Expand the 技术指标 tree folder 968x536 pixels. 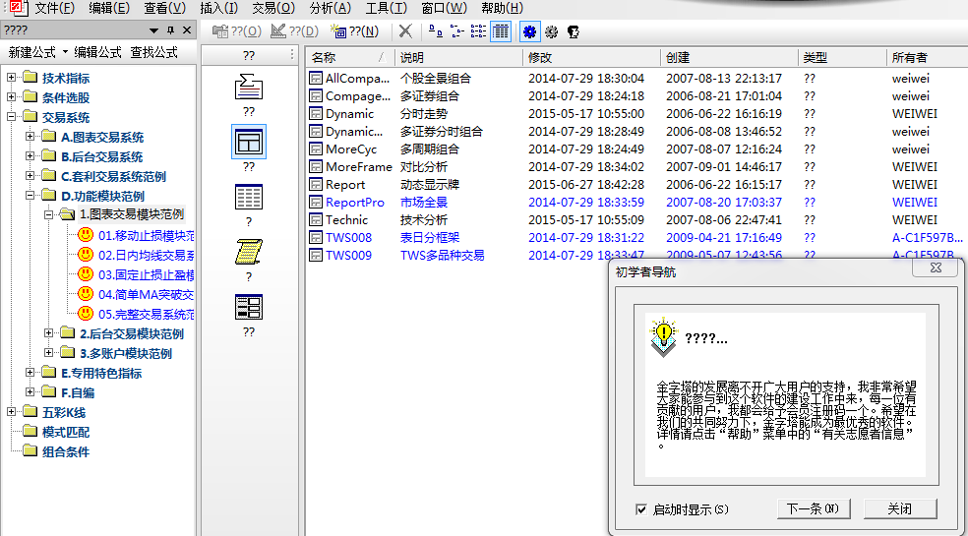coord(12,79)
